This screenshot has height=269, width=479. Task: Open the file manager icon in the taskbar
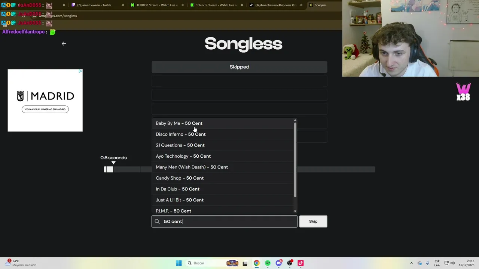click(245, 263)
